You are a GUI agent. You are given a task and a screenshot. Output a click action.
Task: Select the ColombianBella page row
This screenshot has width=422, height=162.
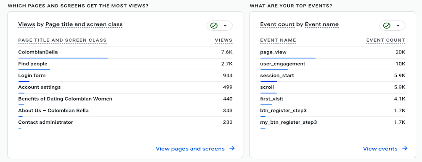(x=125, y=52)
